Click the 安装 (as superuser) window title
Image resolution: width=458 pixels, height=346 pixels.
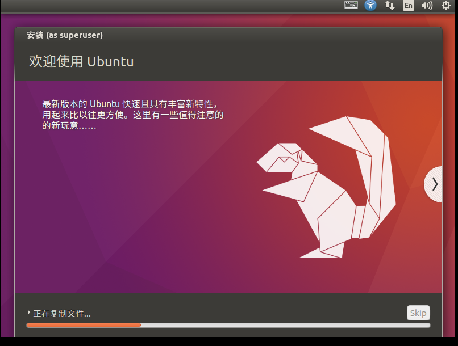click(65, 35)
